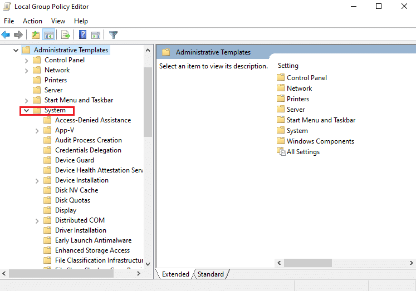Click folder icon beside Server in tree
Viewport: 416px width, 291px height.
coord(37,90)
